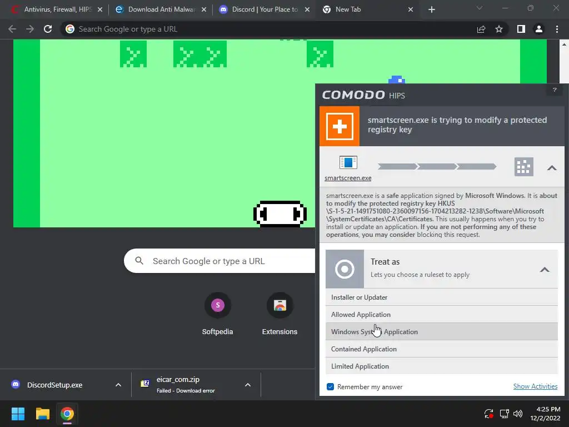Click the Chrome forward arrow

click(30, 29)
